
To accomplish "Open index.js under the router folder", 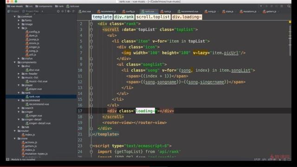I will tap(28, 135).
